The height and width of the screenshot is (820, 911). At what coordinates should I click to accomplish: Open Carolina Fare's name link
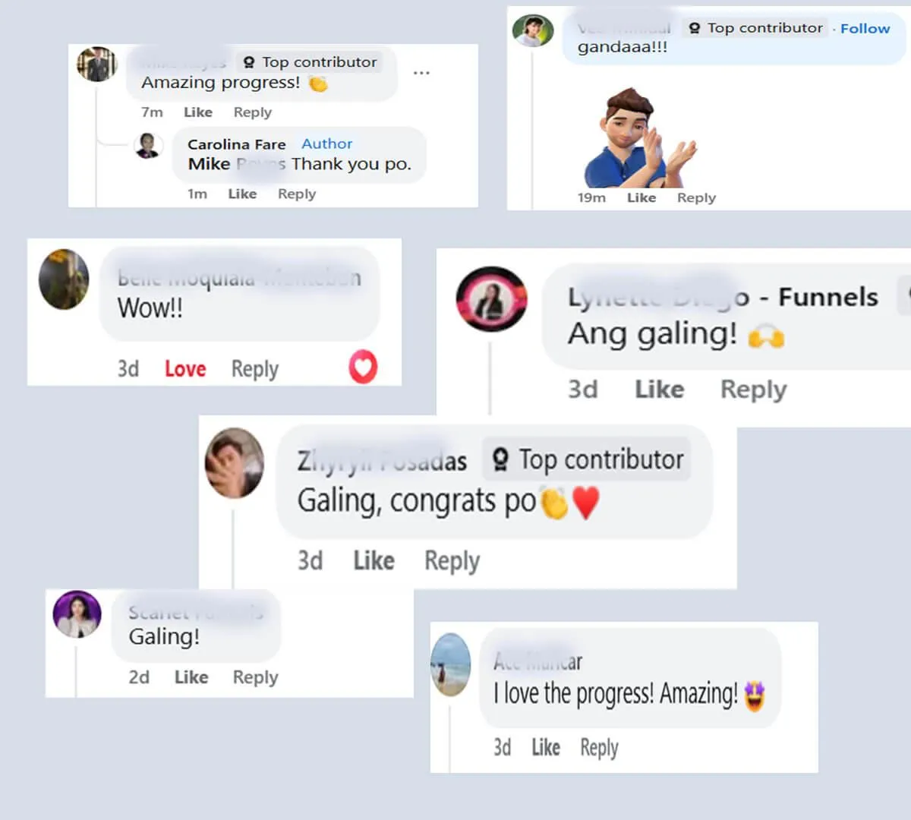236,144
